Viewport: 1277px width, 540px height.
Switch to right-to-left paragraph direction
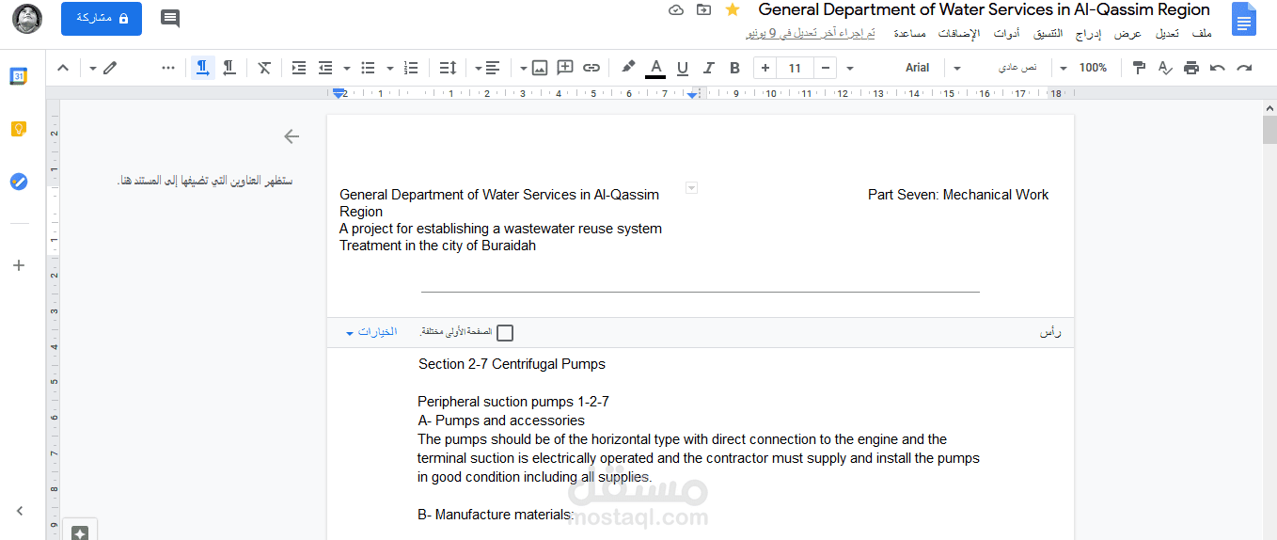pyautogui.click(x=229, y=68)
